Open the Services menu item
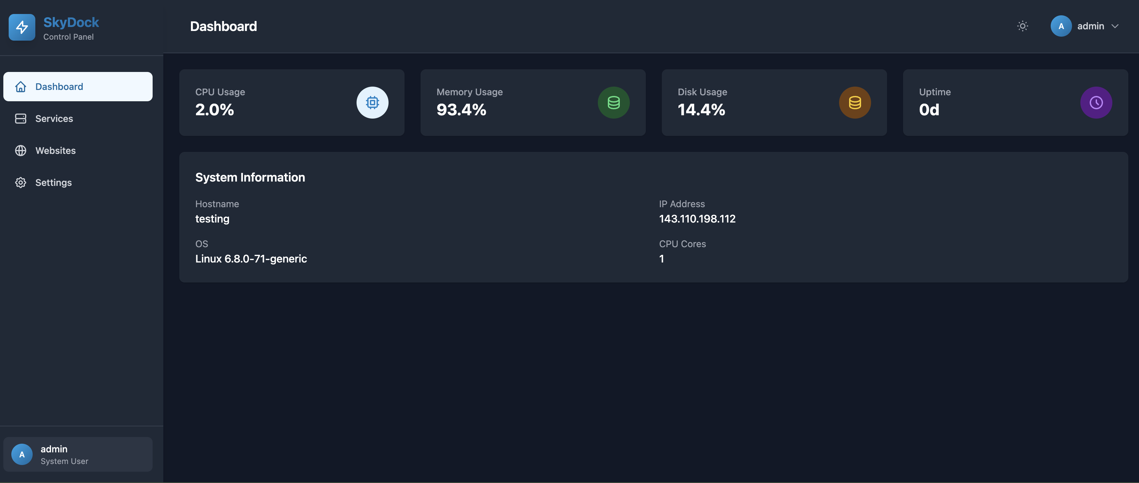This screenshot has height=483, width=1139. tap(54, 119)
